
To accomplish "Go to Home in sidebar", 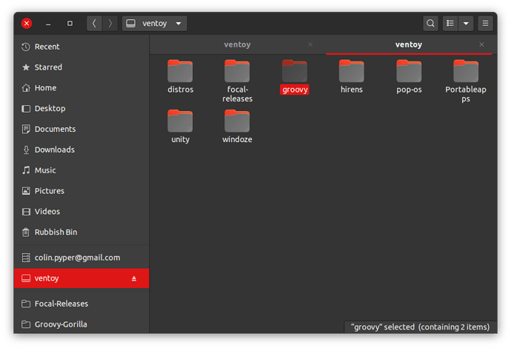I will 81,88.
